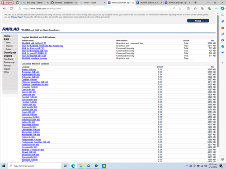Open RAR in the left navigation
Screen dimensions: 226x169
tap(6, 39)
